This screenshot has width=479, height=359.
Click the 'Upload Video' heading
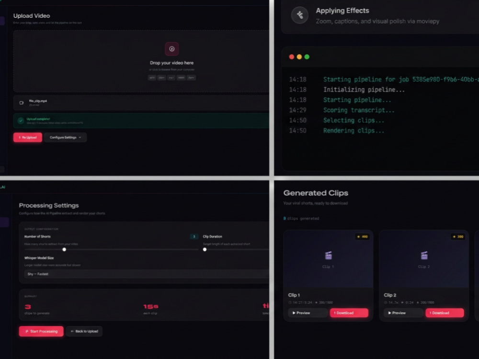pyautogui.click(x=32, y=16)
